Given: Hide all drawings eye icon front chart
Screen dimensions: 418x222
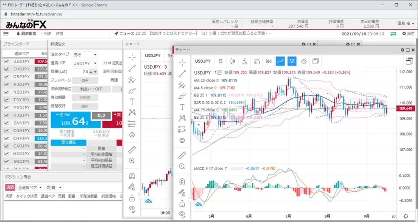Looking at the screenshot, I should 182,214.
